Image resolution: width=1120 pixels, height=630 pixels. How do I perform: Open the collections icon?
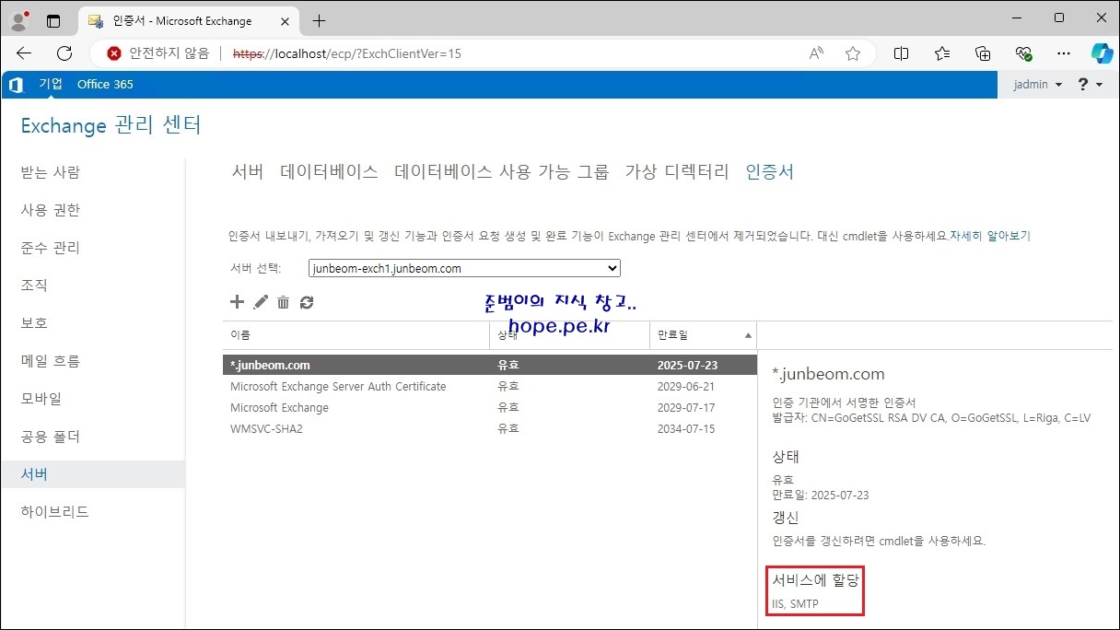[983, 53]
